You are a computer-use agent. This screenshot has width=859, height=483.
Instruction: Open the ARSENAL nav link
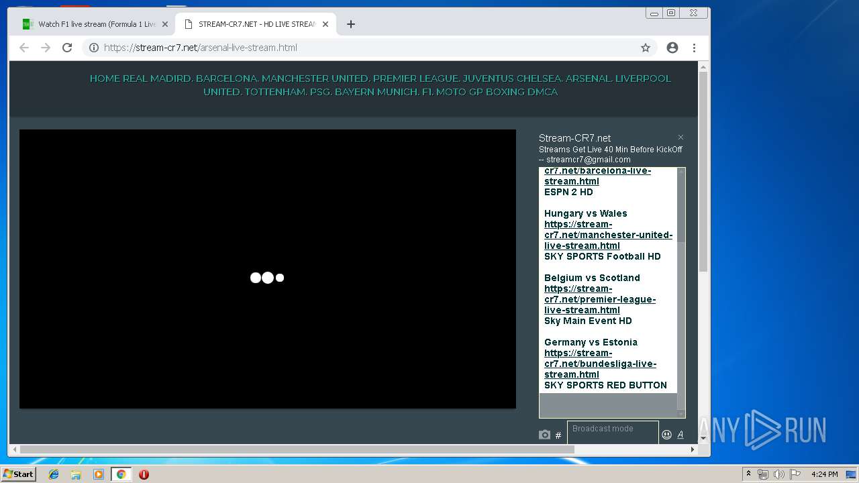(589, 78)
